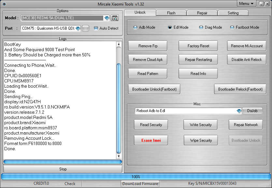This screenshot has width=272, height=188.
Task: Click the resize grip in bottom-right corner
Action: [x=268, y=184]
